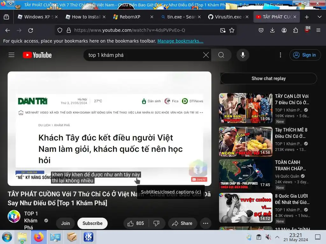Open a new browser tab

point(307,17)
